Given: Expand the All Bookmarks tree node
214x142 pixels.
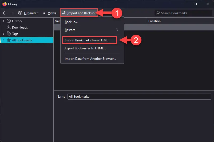Looking at the screenshot, I should click(x=3, y=40).
